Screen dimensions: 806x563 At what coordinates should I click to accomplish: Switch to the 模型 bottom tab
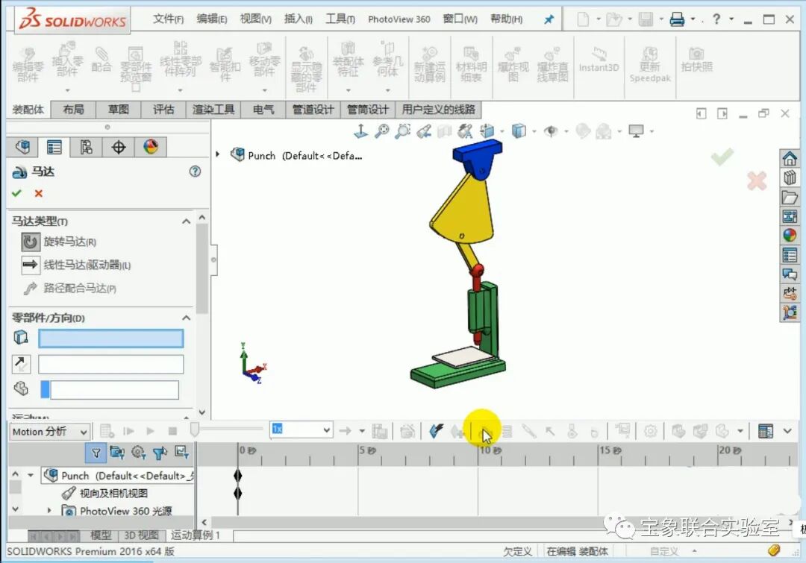point(101,535)
